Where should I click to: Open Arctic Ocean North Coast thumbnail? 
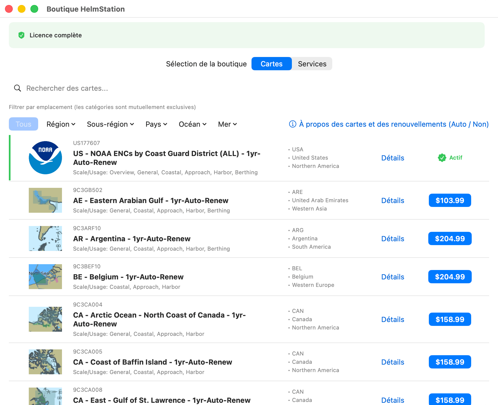(x=45, y=319)
